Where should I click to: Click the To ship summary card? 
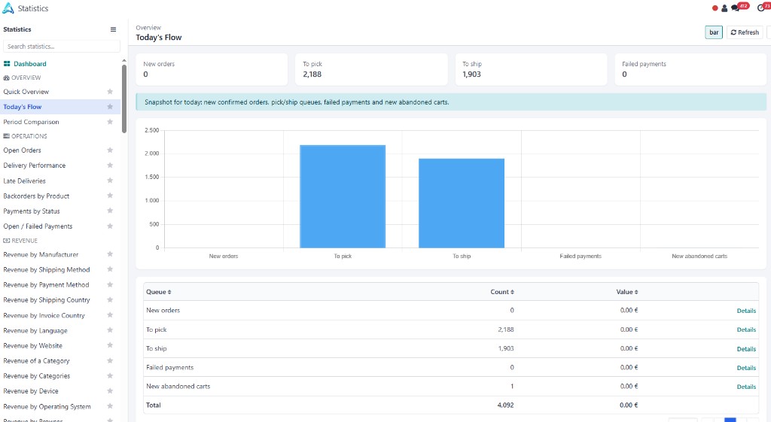pyautogui.click(x=531, y=69)
